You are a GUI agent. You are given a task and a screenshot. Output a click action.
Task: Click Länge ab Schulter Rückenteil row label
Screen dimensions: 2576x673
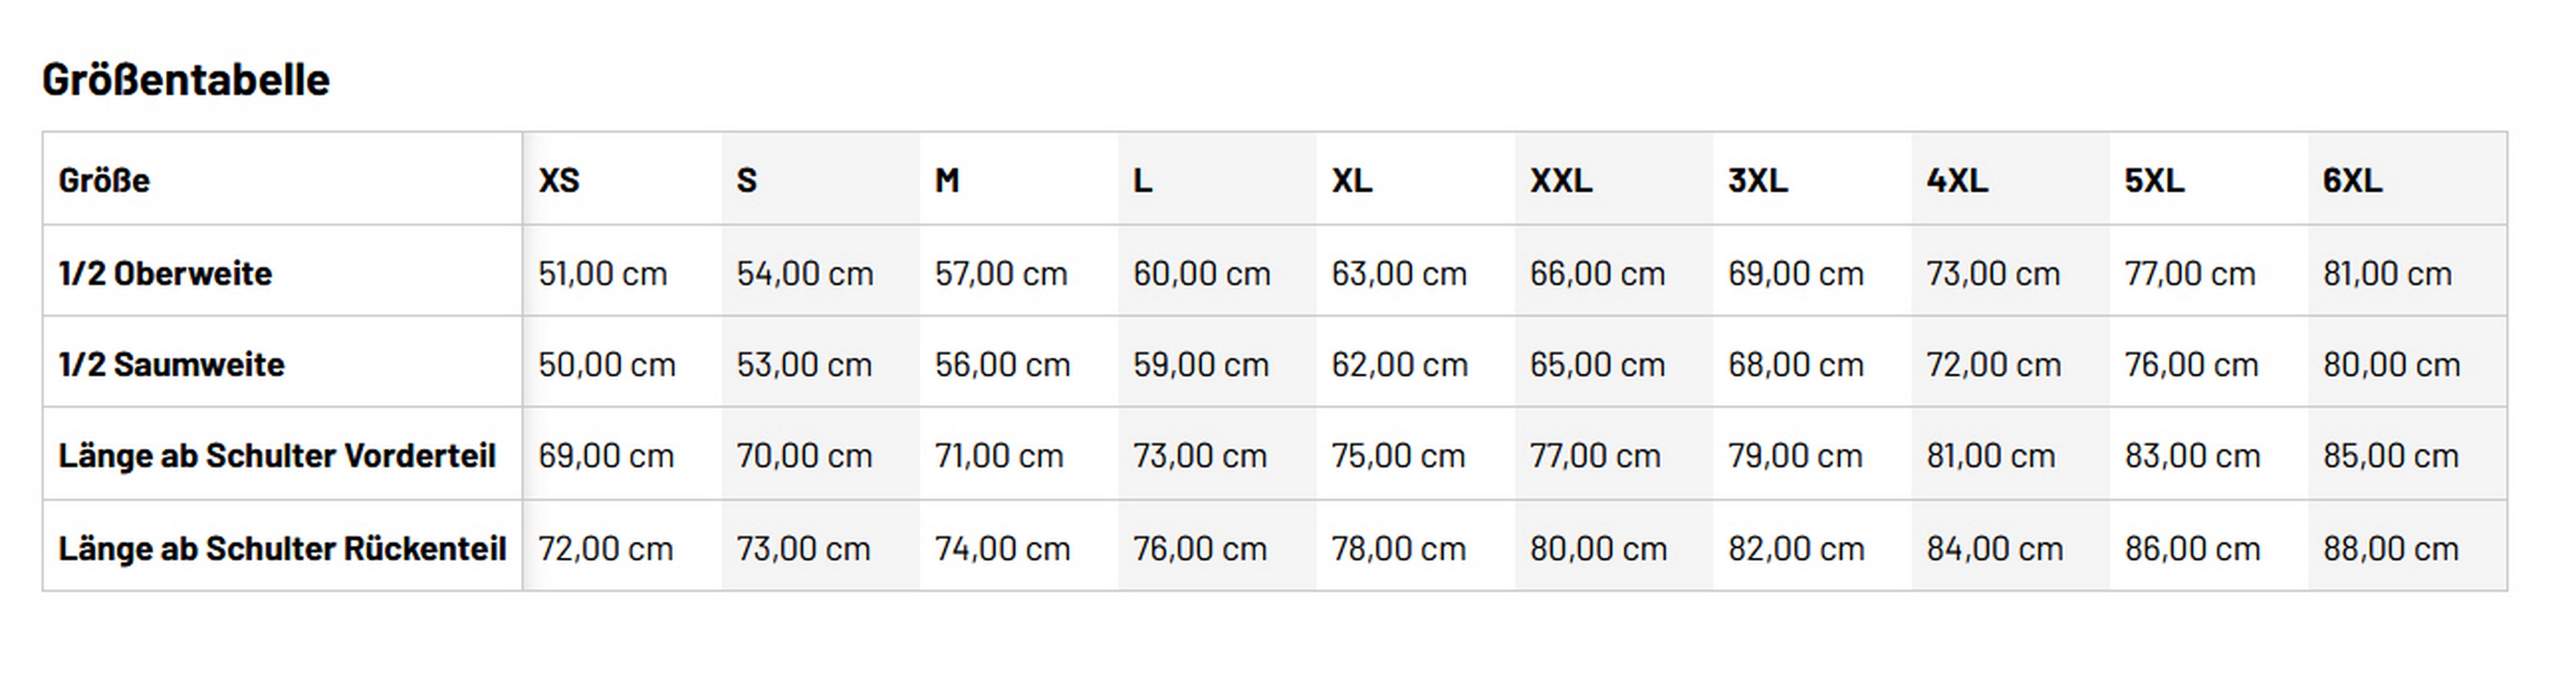[x=282, y=548]
